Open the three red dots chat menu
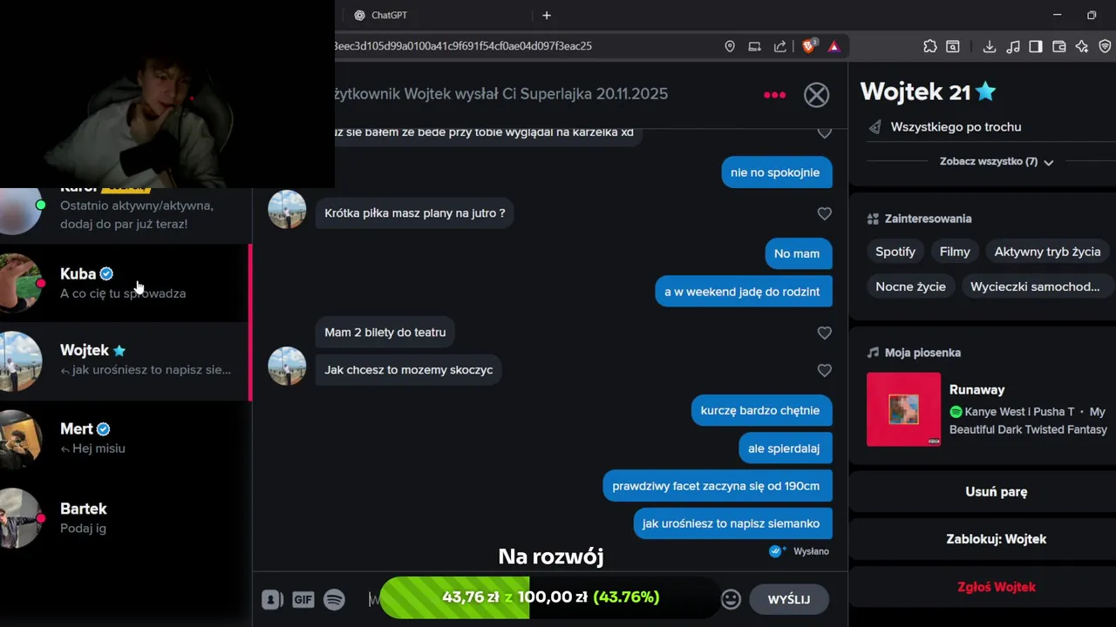The width and height of the screenshot is (1116, 627). pos(774,95)
